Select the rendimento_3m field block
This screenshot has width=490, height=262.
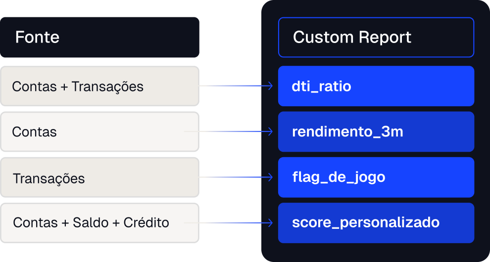click(376, 132)
